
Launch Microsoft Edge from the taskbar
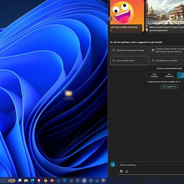tap(32, 180)
